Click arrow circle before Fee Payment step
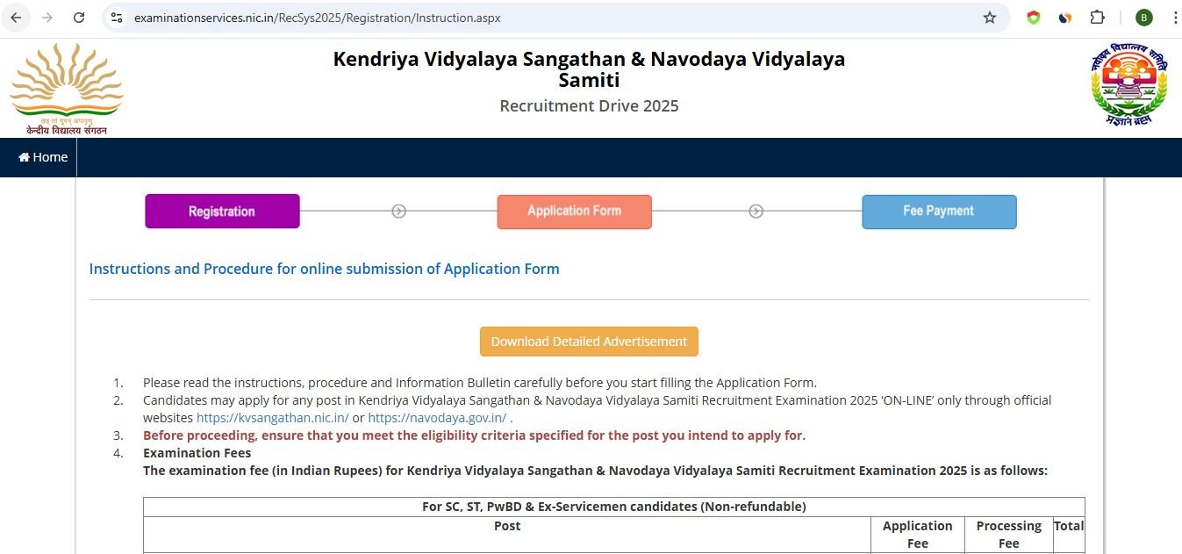The width and height of the screenshot is (1182, 554). tap(756, 212)
